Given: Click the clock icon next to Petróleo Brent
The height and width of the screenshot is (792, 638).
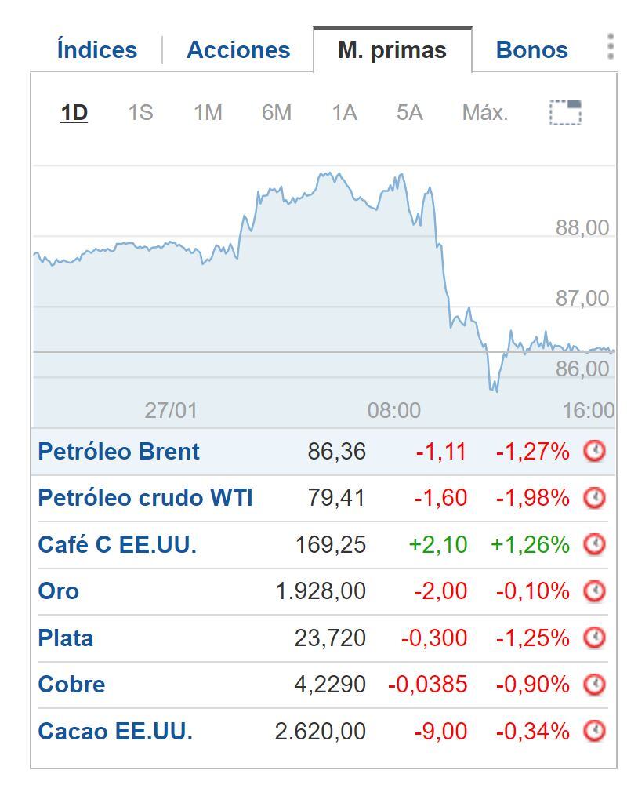Looking at the screenshot, I should [x=595, y=451].
